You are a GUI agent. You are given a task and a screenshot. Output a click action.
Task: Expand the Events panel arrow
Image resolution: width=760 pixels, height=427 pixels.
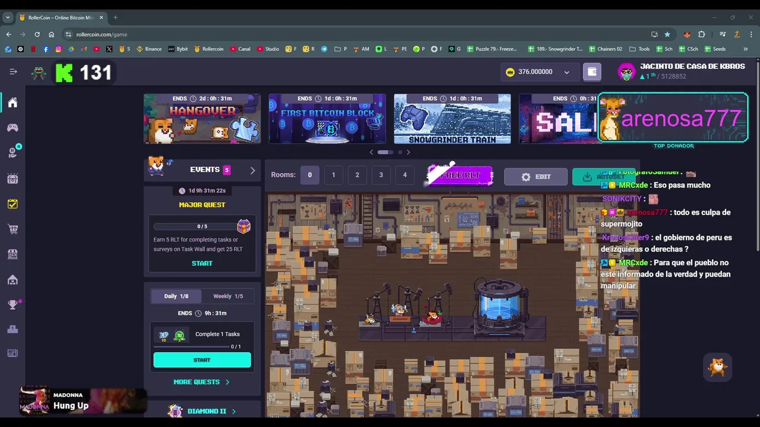click(x=252, y=170)
